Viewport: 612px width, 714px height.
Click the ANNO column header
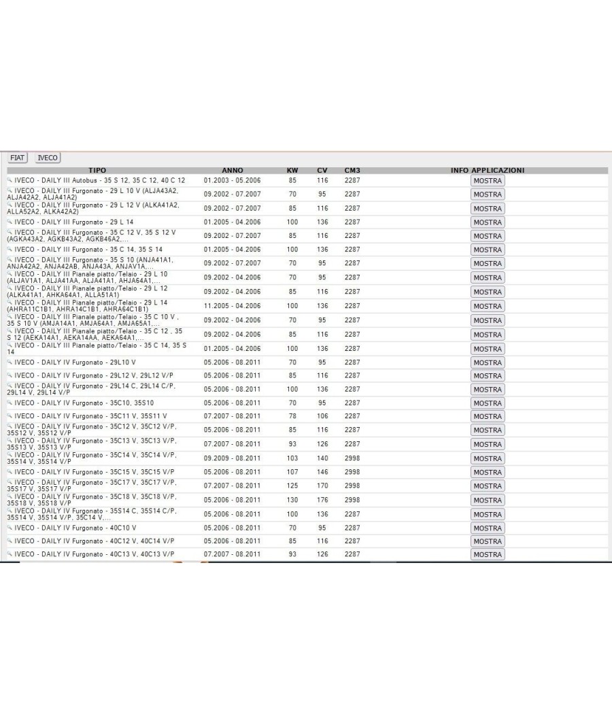233,170
